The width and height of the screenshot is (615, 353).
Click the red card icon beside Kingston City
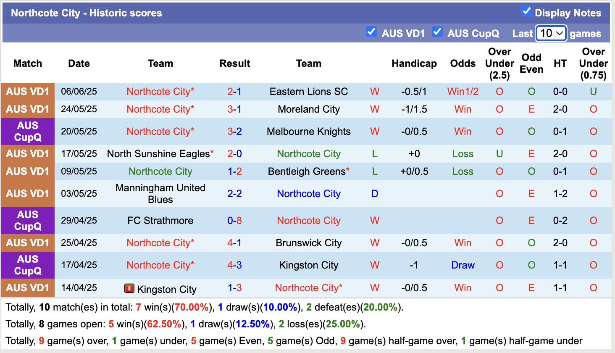(x=129, y=288)
